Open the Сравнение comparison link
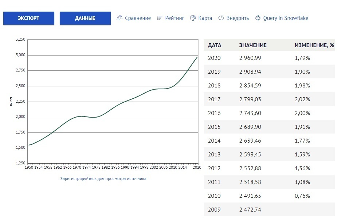The height and width of the screenshot is (221, 337). point(138,18)
